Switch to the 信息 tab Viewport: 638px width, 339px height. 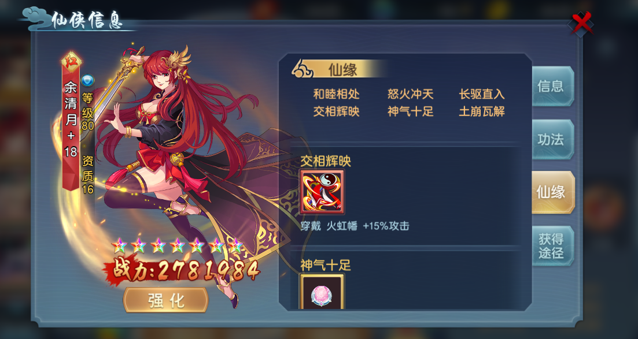click(x=552, y=86)
